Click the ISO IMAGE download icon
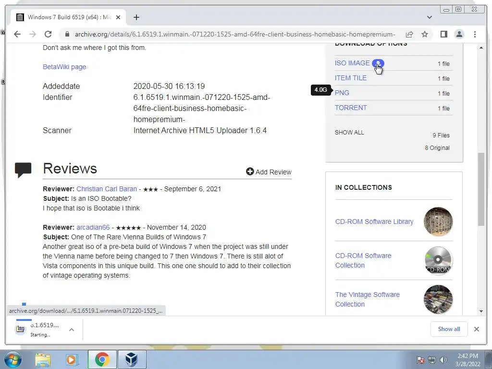The image size is (492, 369). point(378,63)
